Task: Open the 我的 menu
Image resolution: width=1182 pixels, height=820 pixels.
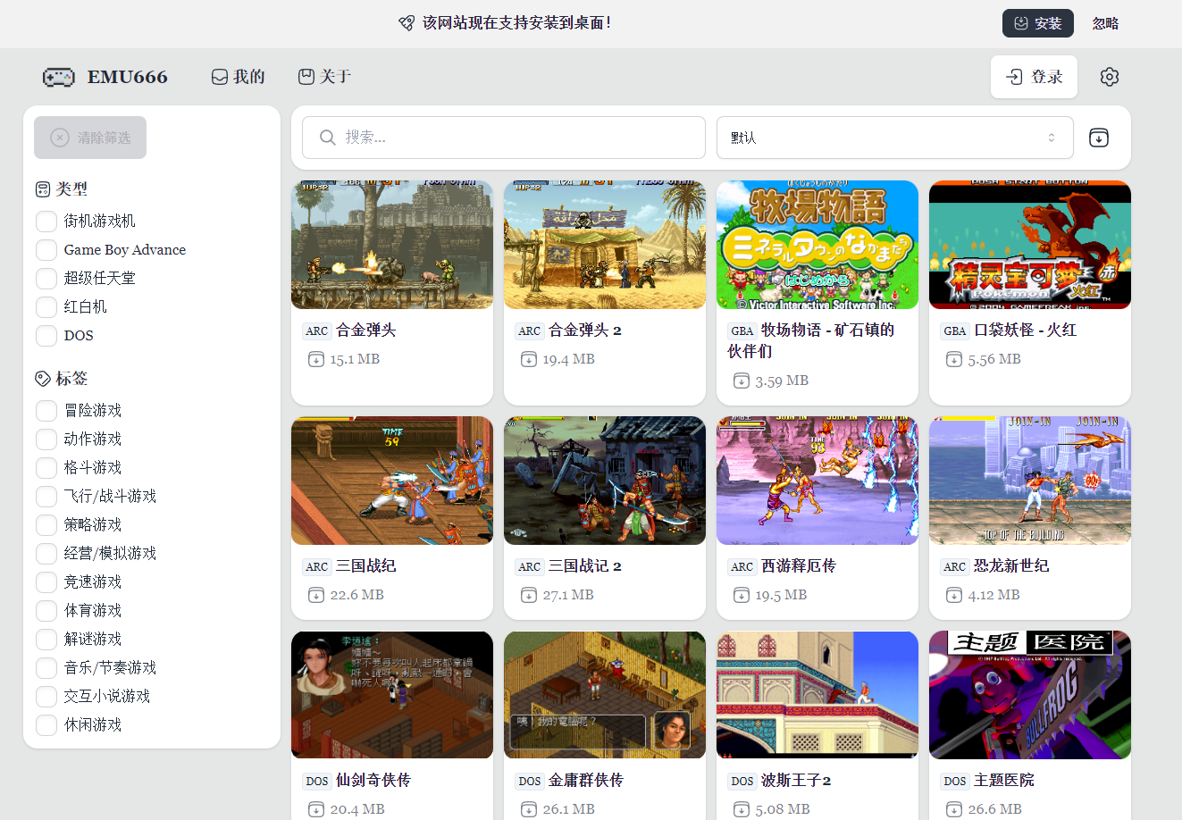Action: pyautogui.click(x=238, y=77)
